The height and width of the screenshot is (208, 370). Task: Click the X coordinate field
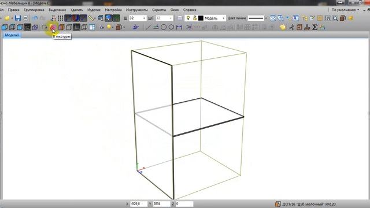(x=139, y=204)
